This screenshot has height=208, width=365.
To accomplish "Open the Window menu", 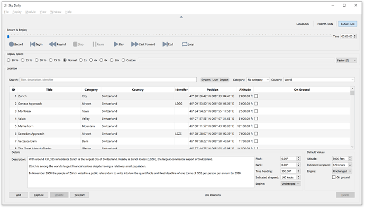I will [56, 12].
